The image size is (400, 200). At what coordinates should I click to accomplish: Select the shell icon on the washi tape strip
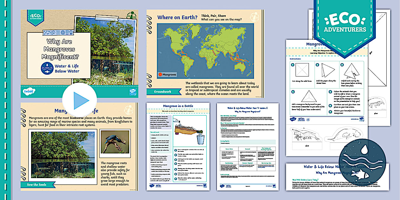[71, 32]
